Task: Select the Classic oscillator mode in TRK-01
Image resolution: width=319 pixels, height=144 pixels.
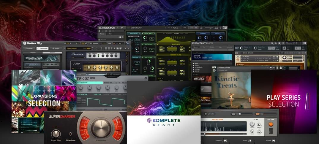Action: coord(98,94)
